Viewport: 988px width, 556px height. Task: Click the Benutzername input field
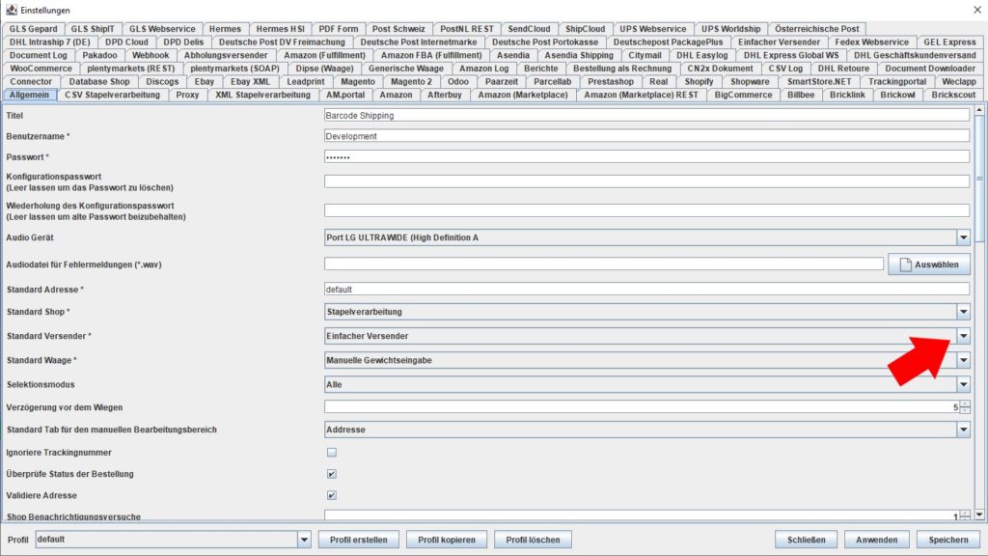coord(646,136)
